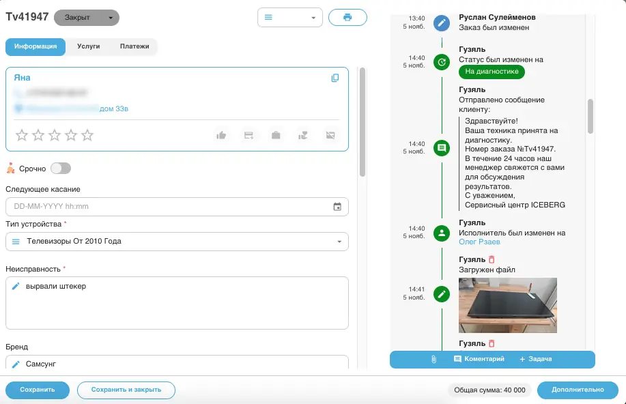Open the uploaded TV photo thumbnail
626x404 pixels.
click(508, 305)
